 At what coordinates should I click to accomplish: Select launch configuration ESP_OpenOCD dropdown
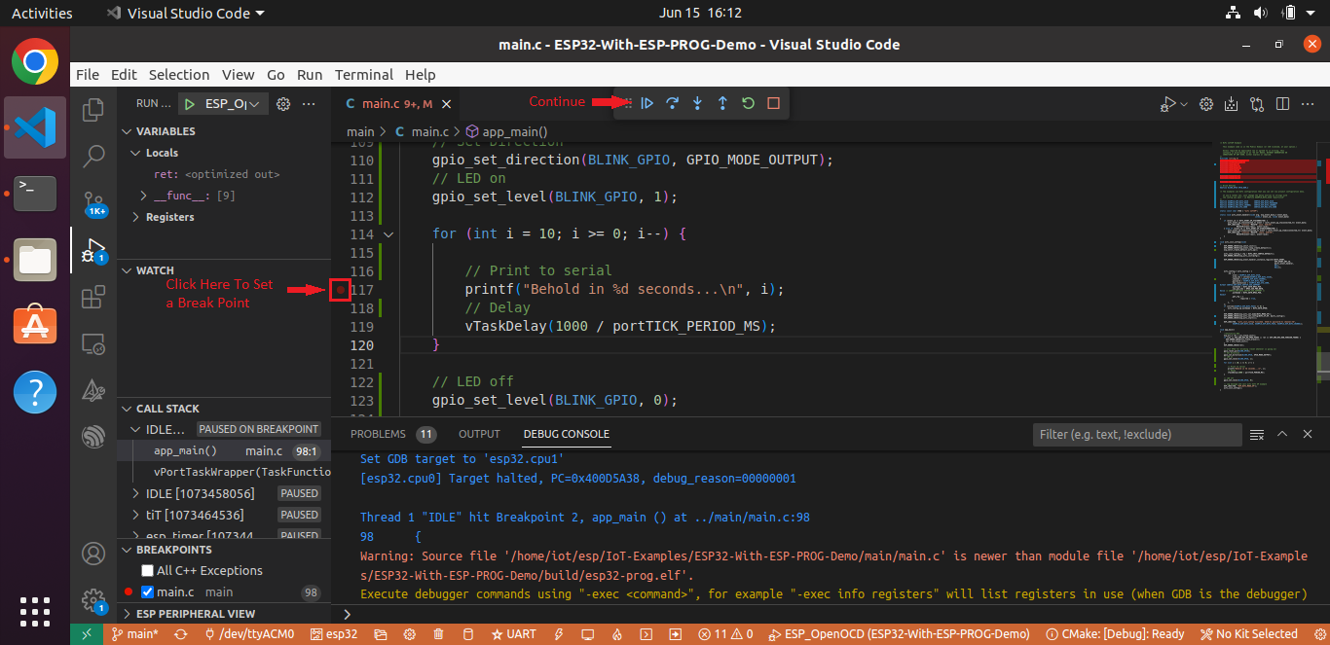pos(233,104)
